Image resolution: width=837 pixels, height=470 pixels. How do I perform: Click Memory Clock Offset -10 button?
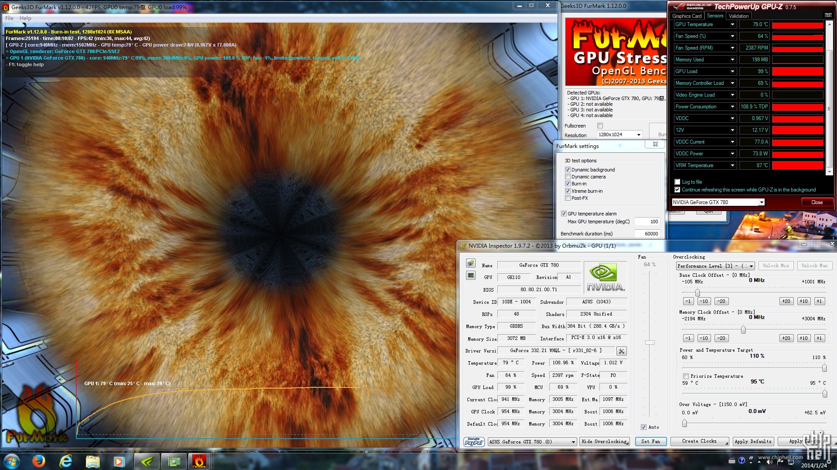[704, 338]
